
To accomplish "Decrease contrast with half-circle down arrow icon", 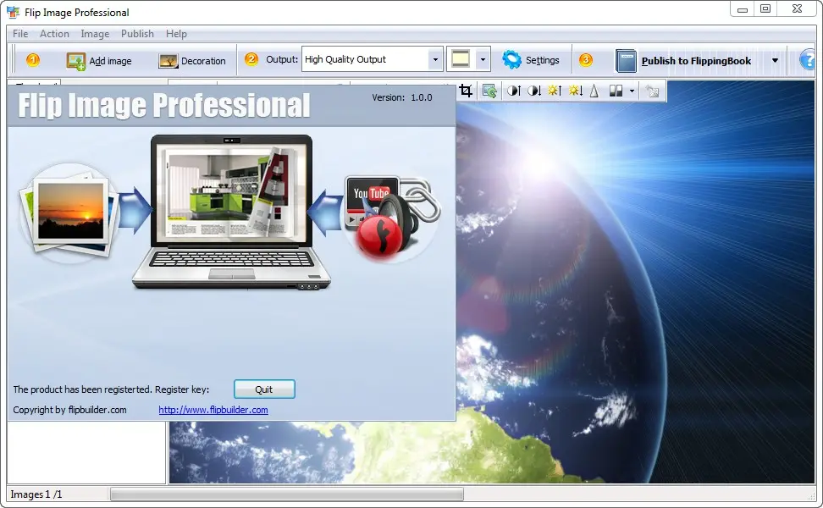I will (x=534, y=91).
